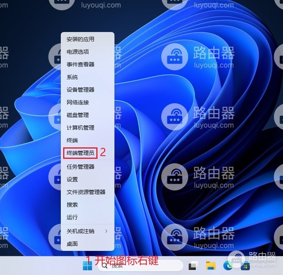The height and width of the screenshot is (275, 283).
Task: Open 设备管理器
Action: [x=88, y=90]
